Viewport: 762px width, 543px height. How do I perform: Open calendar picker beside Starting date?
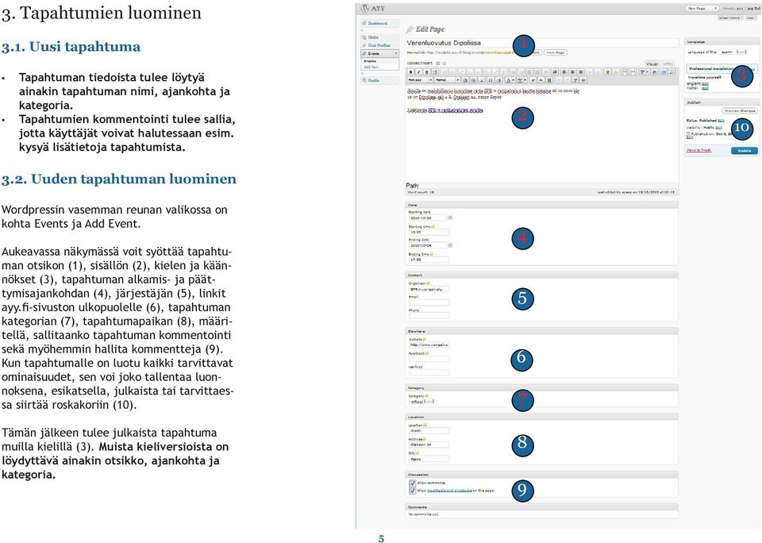pyautogui.click(x=450, y=218)
